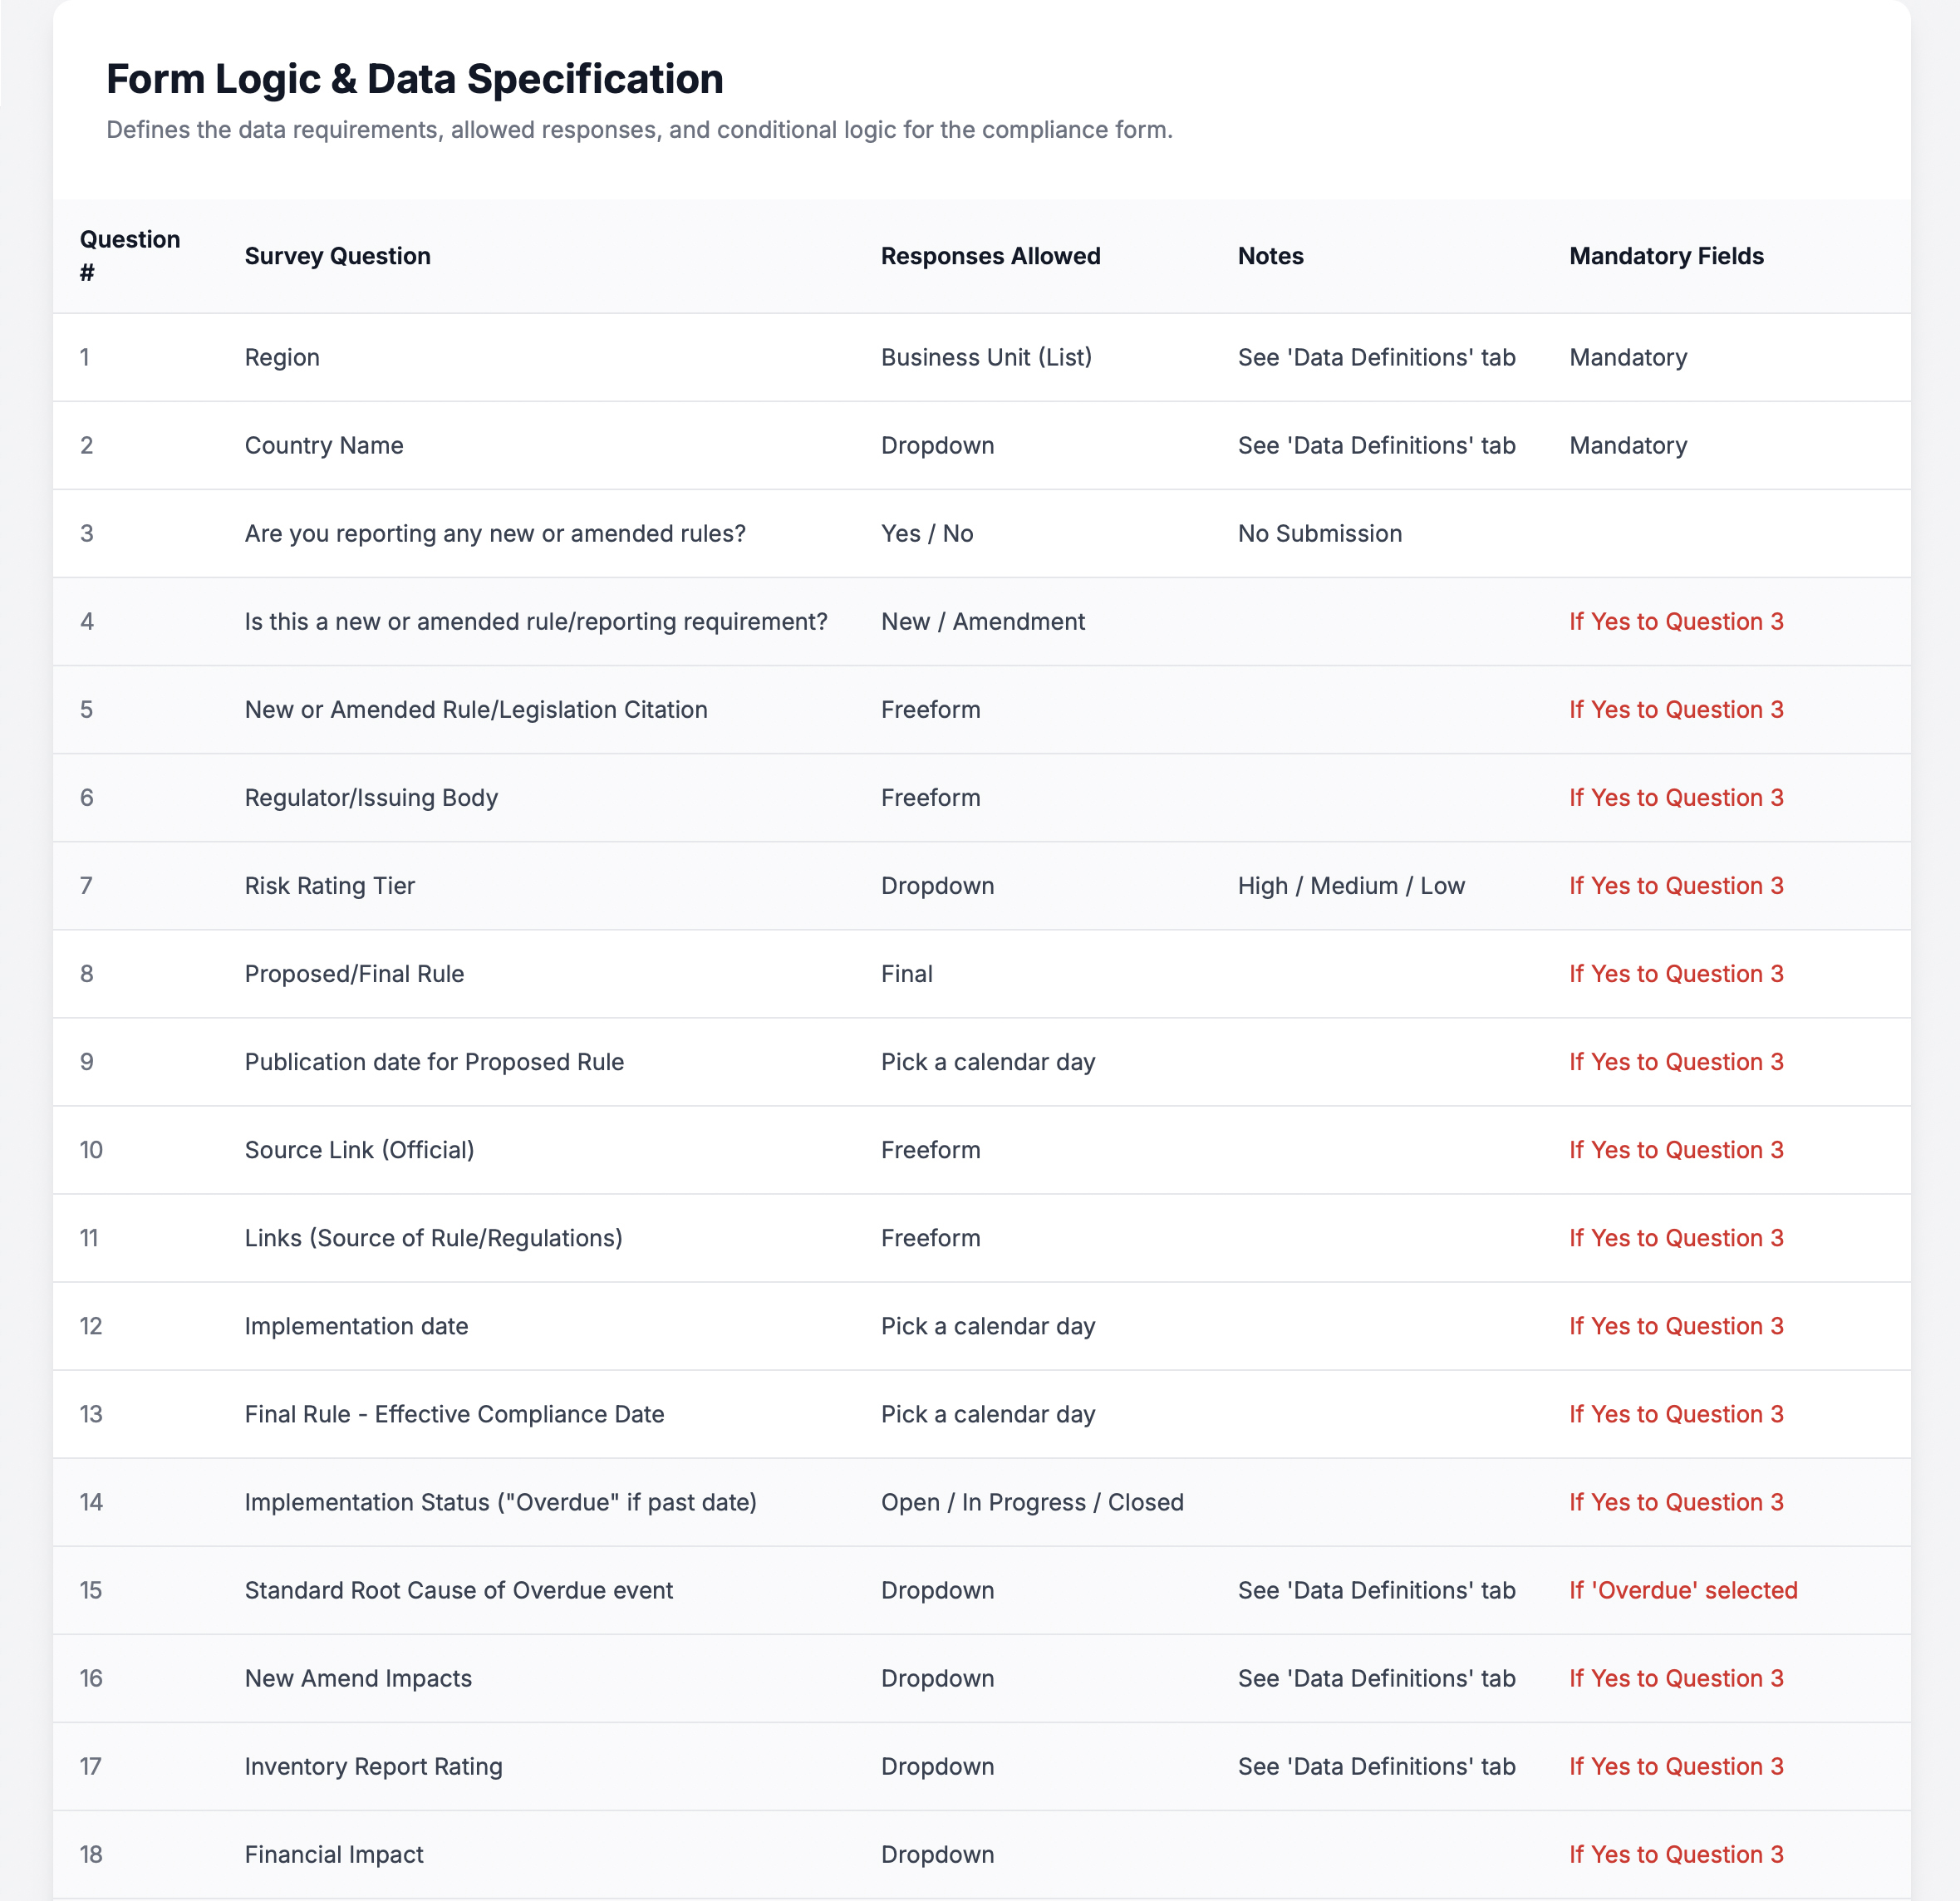Click 'Dropdown' in the Risk Rating Tier row
The height and width of the screenshot is (1901, 1960).
937,885
